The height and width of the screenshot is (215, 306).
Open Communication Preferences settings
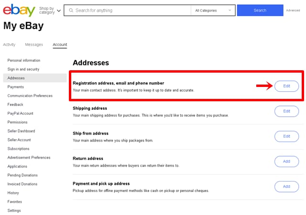coord(30,96)
